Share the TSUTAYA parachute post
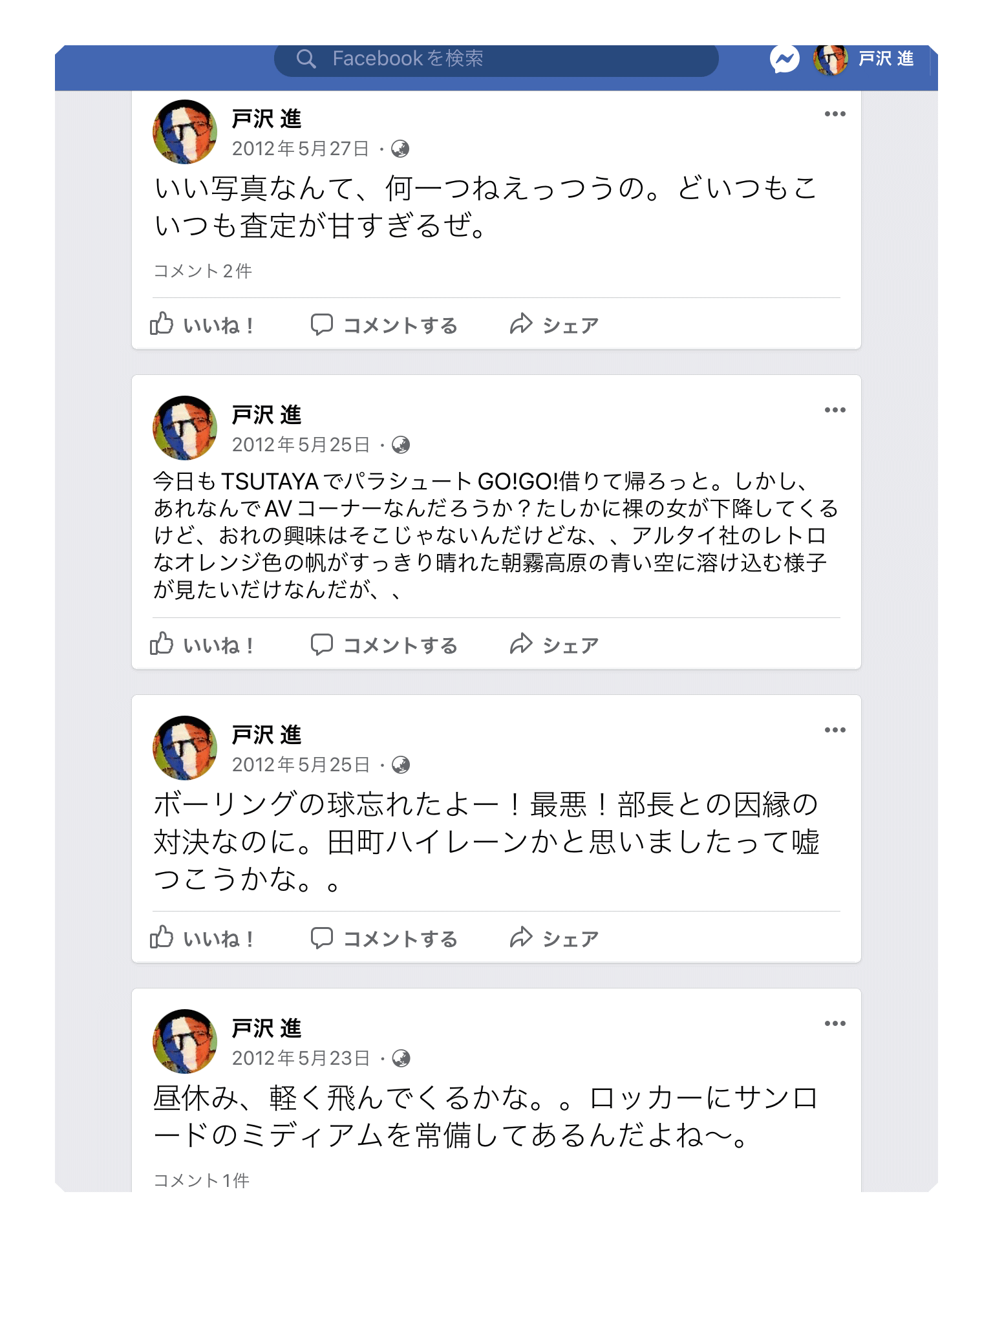This screenshot has height=1324, width=993. coord(554,645)
